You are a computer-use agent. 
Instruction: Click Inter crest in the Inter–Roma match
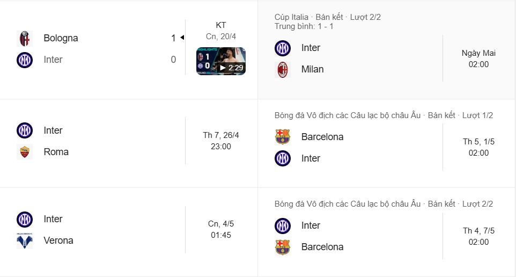tap(25, 130)
